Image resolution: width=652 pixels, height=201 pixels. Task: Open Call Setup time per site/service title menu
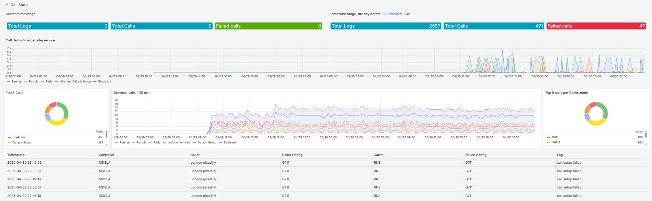(30, 40)
